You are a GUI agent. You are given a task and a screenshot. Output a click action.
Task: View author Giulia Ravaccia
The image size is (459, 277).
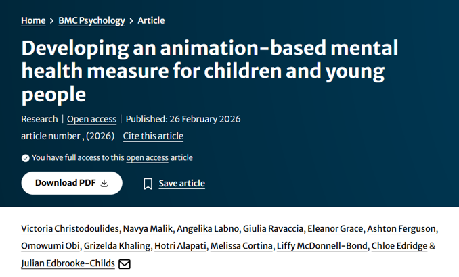tap(272, 228)
